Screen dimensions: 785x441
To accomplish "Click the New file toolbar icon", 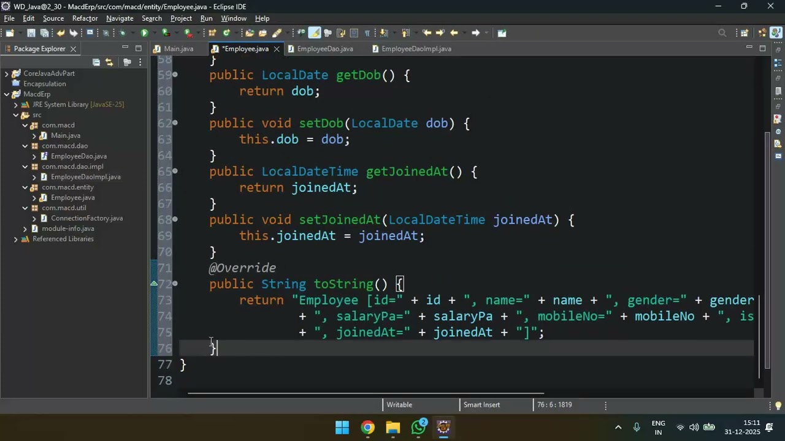I will [10, 32].
